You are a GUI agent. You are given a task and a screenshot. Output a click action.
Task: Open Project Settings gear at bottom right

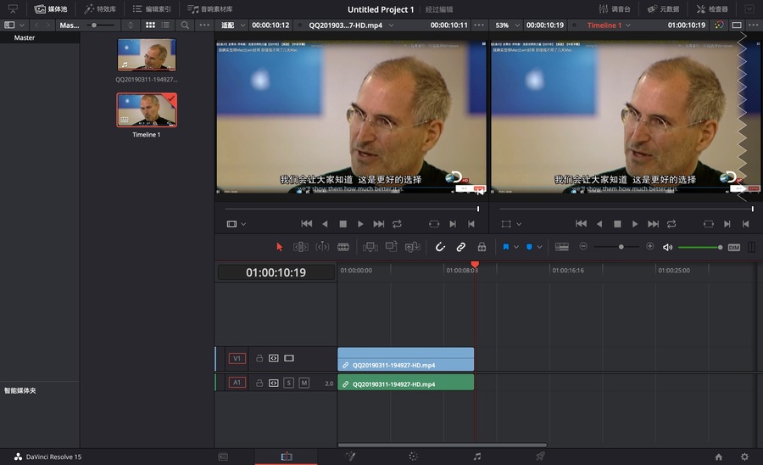(744, 457)
